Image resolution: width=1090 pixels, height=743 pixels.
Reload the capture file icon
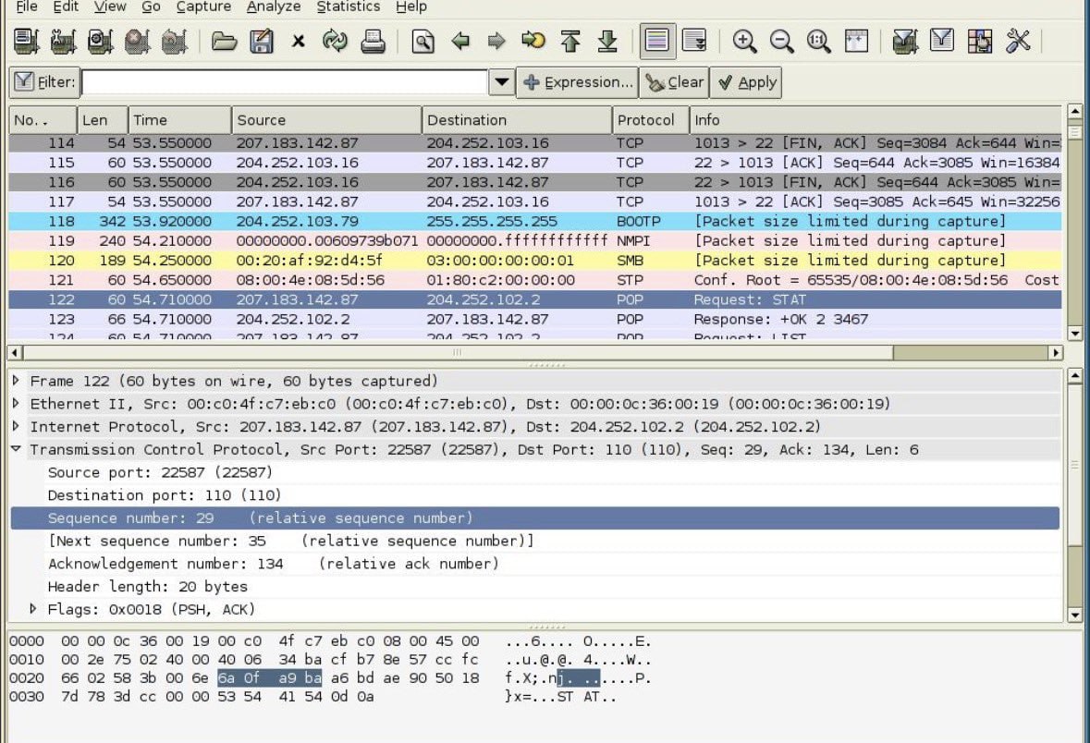tap(335, 41)
